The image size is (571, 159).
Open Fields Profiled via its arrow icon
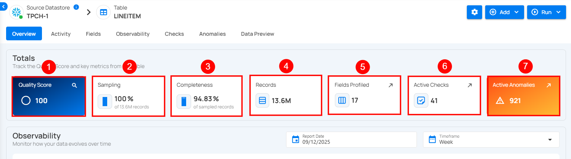(391, 86)
